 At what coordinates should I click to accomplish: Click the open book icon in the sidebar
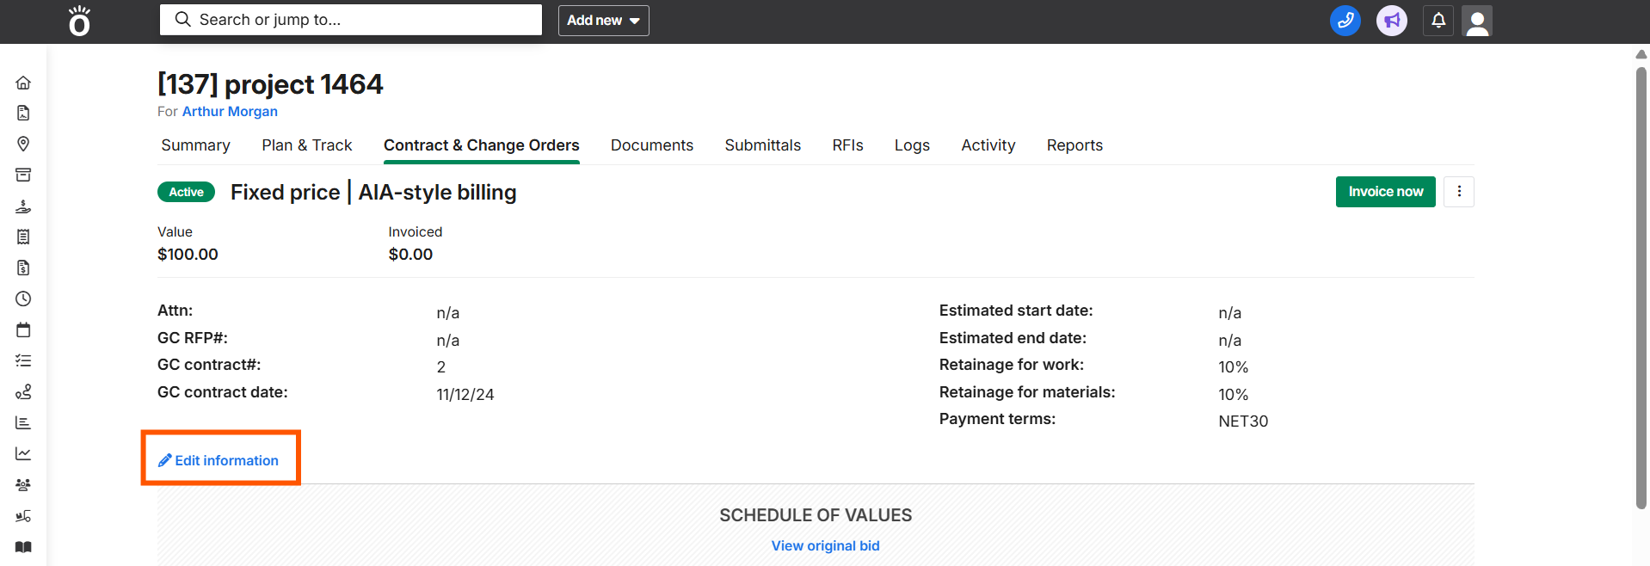click(23, 547)
